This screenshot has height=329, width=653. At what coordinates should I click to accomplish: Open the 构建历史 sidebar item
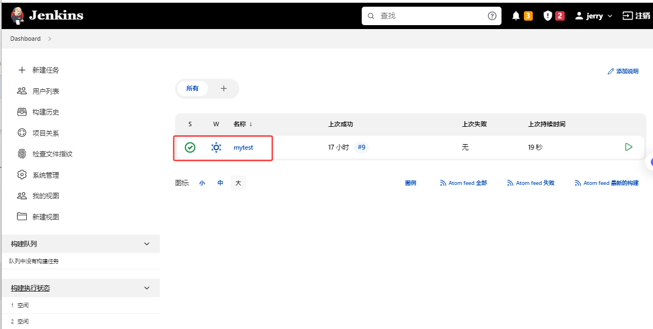click(x=46, y=112)
